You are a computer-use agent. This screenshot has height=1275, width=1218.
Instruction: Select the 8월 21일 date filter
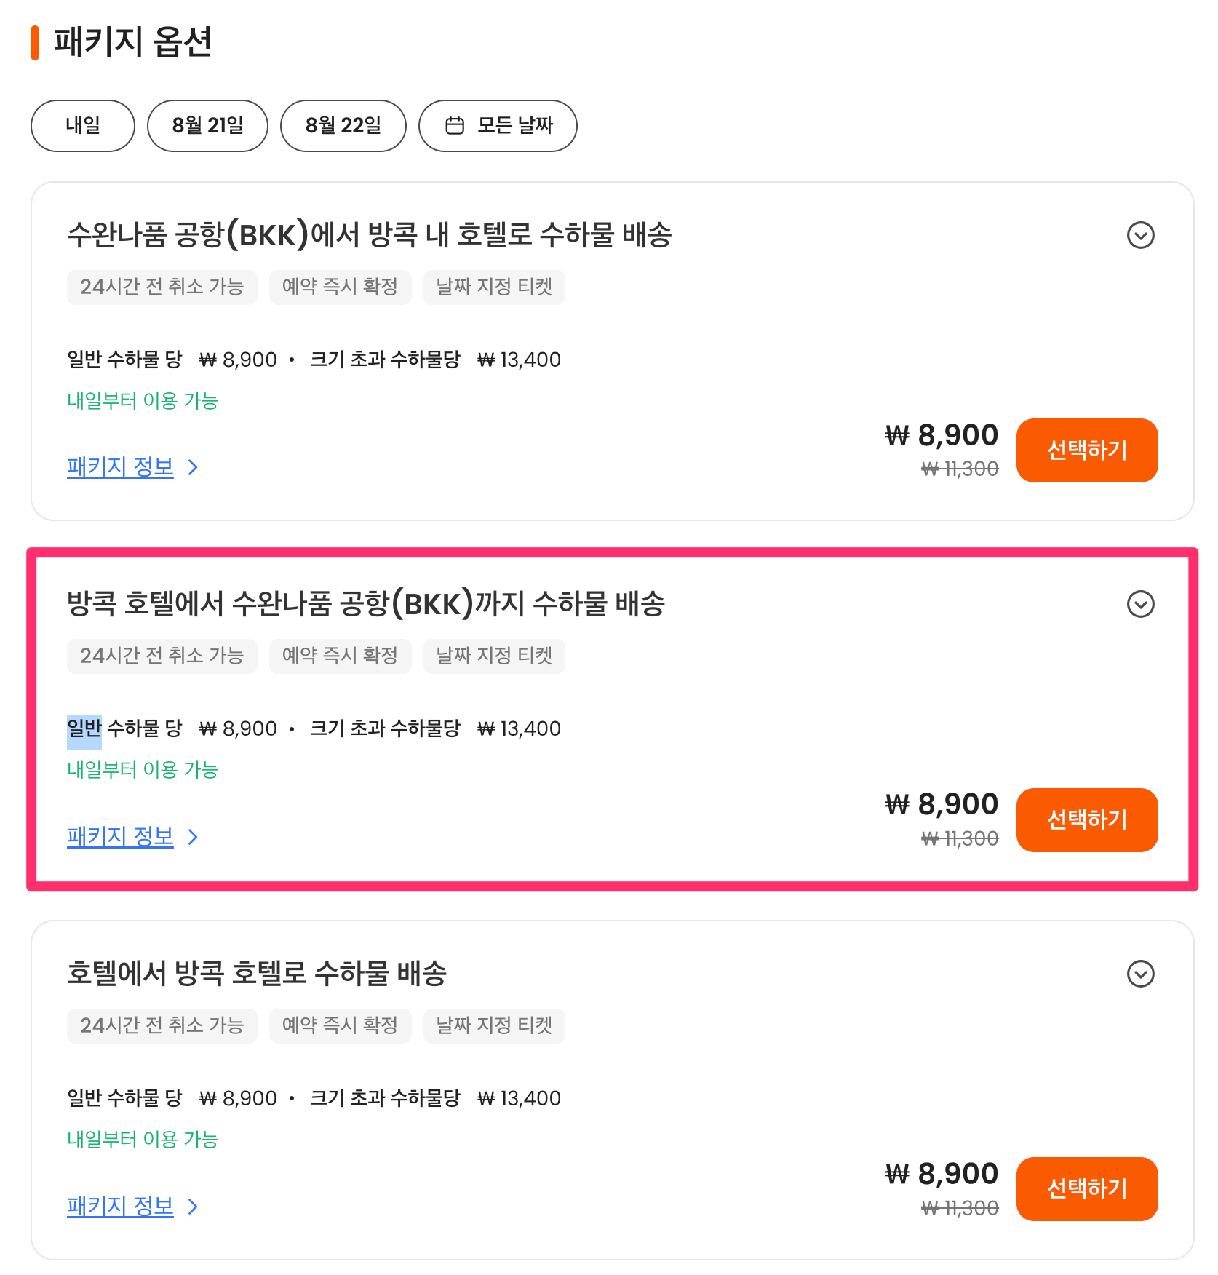pyautogui.click(x=207, y=124)
